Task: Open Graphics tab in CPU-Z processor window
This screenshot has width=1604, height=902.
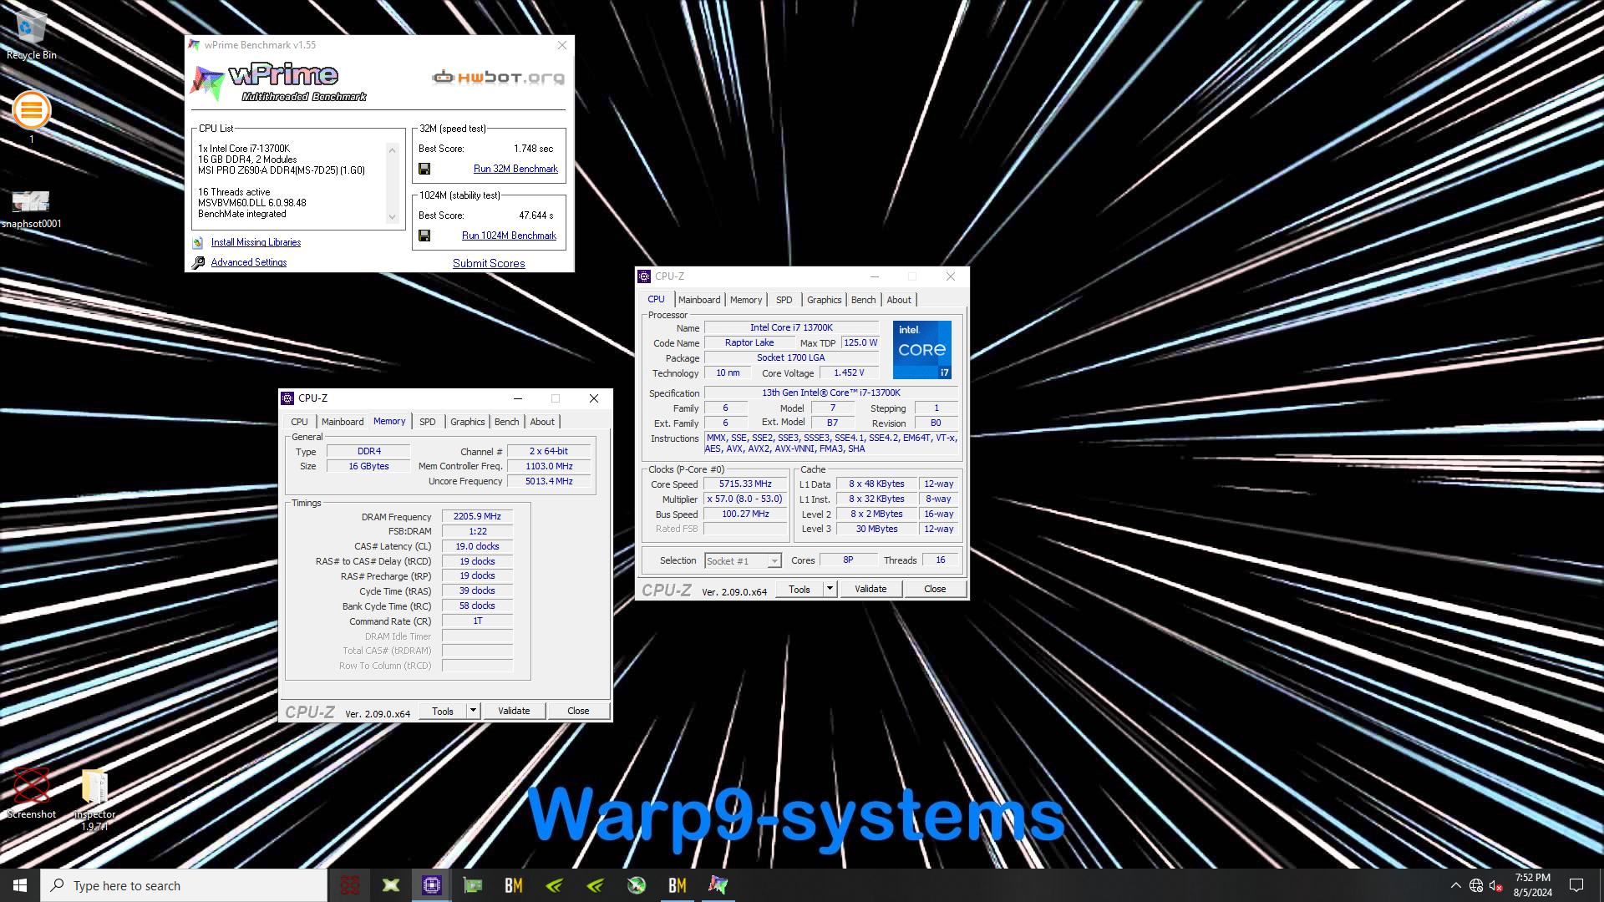Action: 824,300
